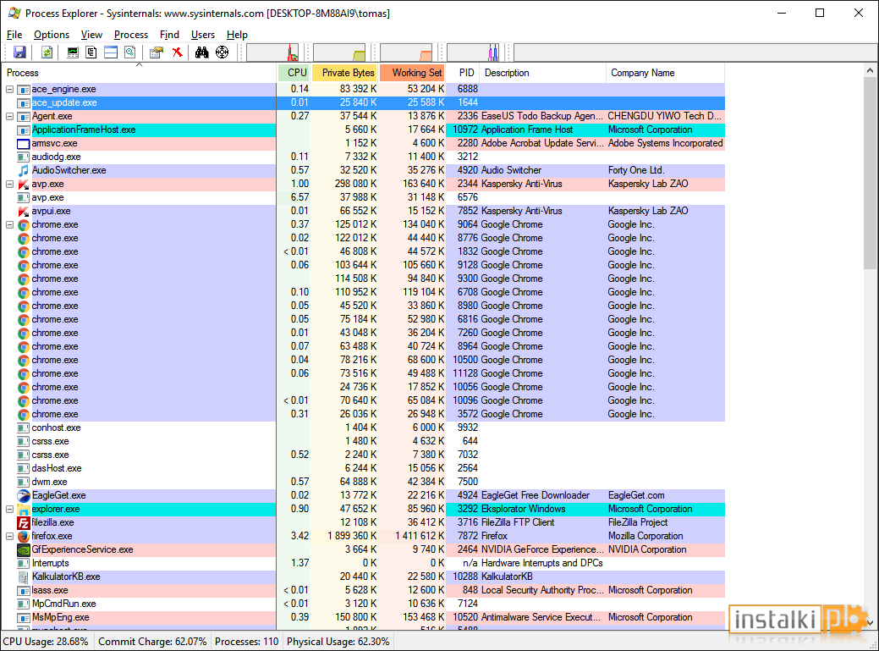The height and width of the screenshot is (651, 879).
Task: Select the Interrupts row
Action: click(363, 564)
